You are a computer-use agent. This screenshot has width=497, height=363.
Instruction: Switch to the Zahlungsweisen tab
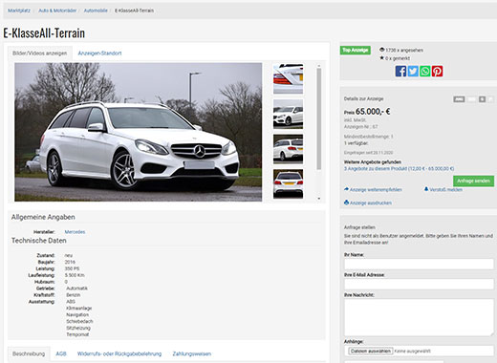[x=192, y=353]
